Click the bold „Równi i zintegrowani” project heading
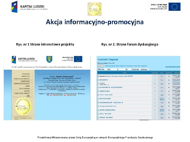190x142 pixels. [65, 76]
